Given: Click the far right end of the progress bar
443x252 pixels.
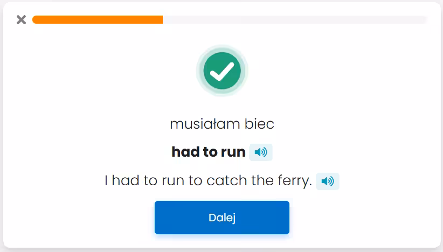Looking at the screenshot, I should point(425,20).
